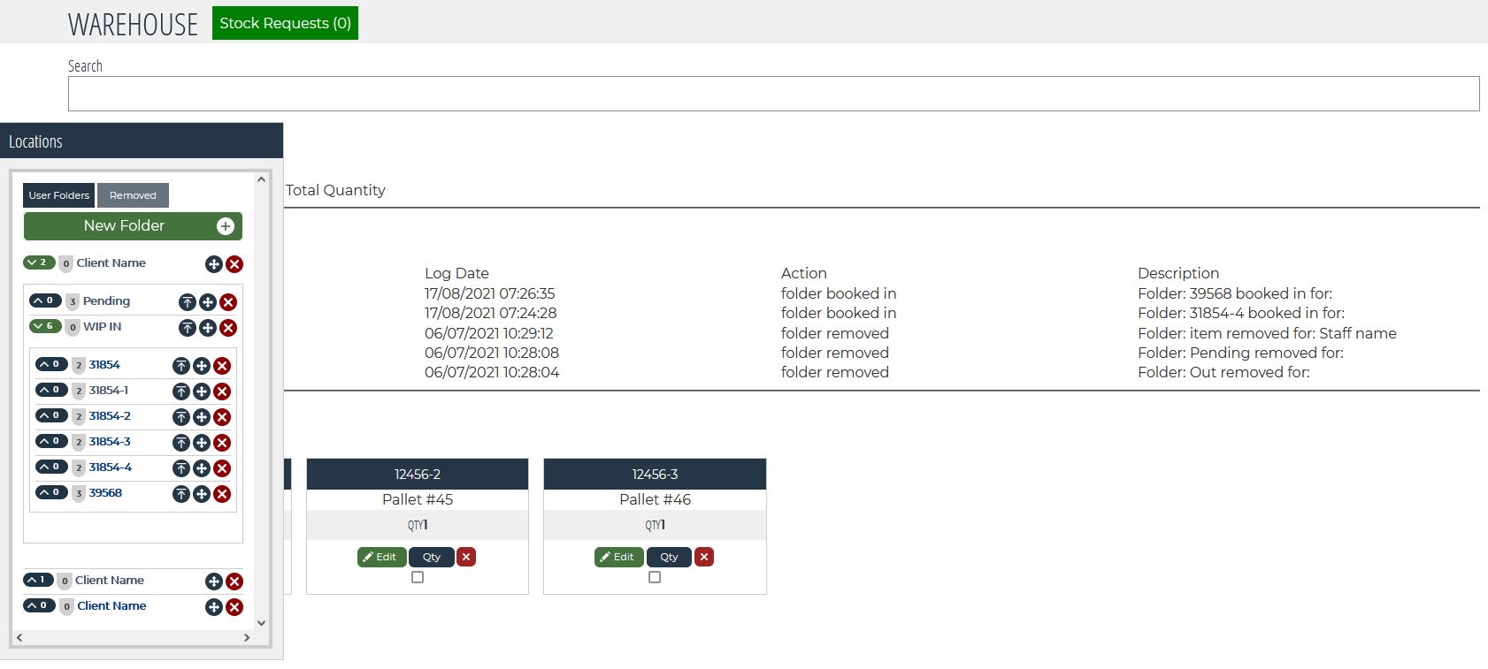Select the User Folders tab
This screenshot has width=1488, height=669.
[x=58, y=195]
